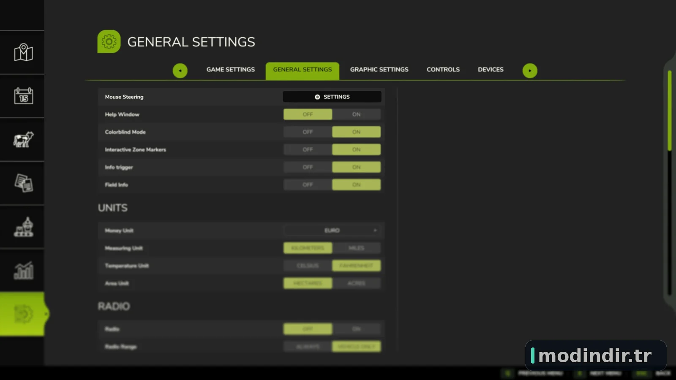Set Radio Range to Vehicle Only
This screenshot has width=676, height=380.
click(x=357, y=347)
